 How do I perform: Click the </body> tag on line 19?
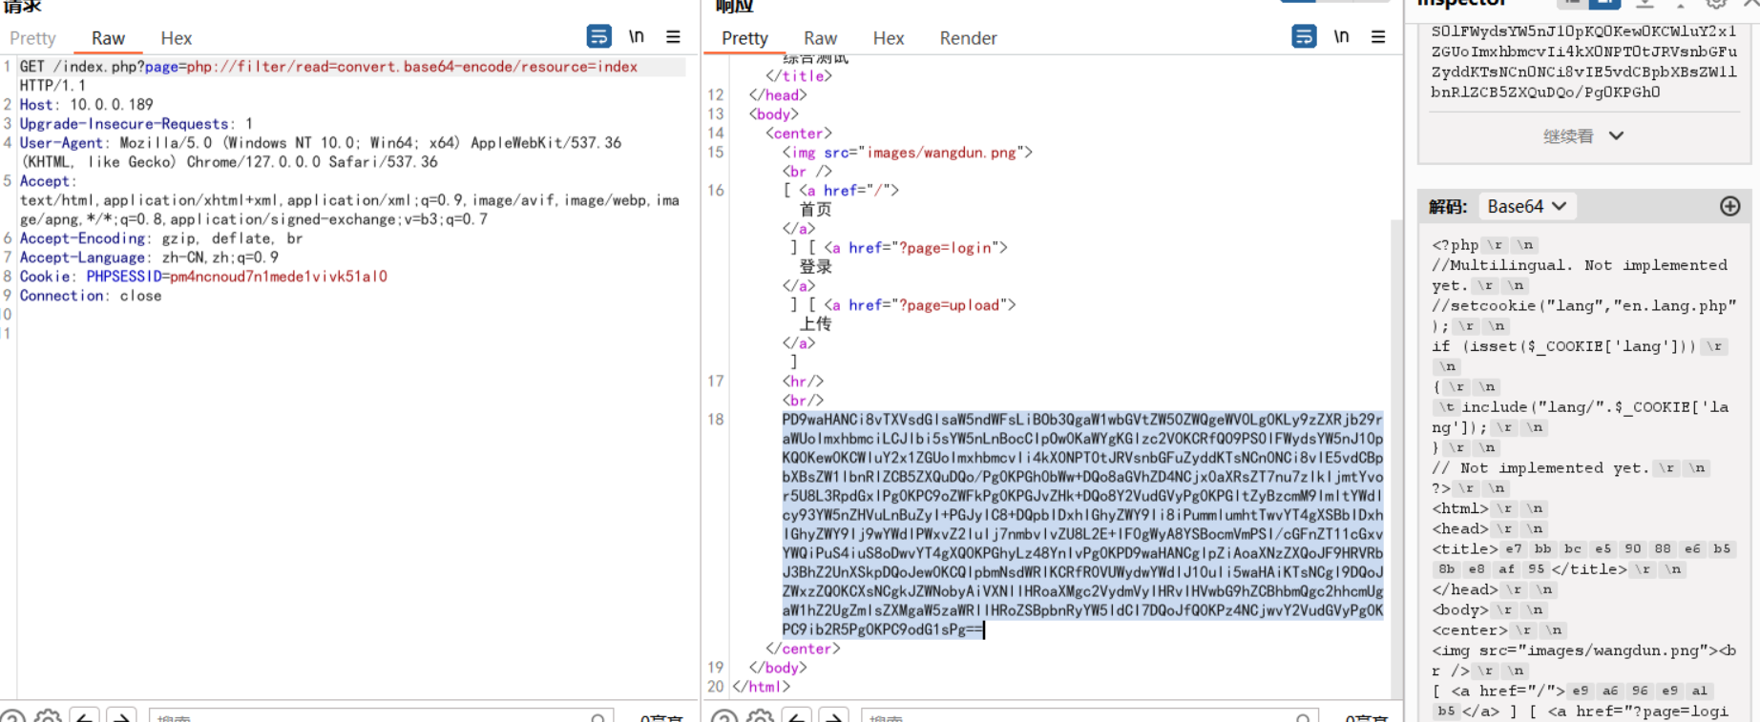click(778, 668)
